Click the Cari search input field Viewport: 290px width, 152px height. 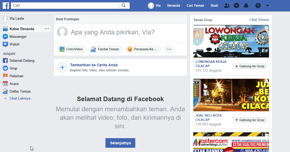pyautogui.click(x=64, y=5)
